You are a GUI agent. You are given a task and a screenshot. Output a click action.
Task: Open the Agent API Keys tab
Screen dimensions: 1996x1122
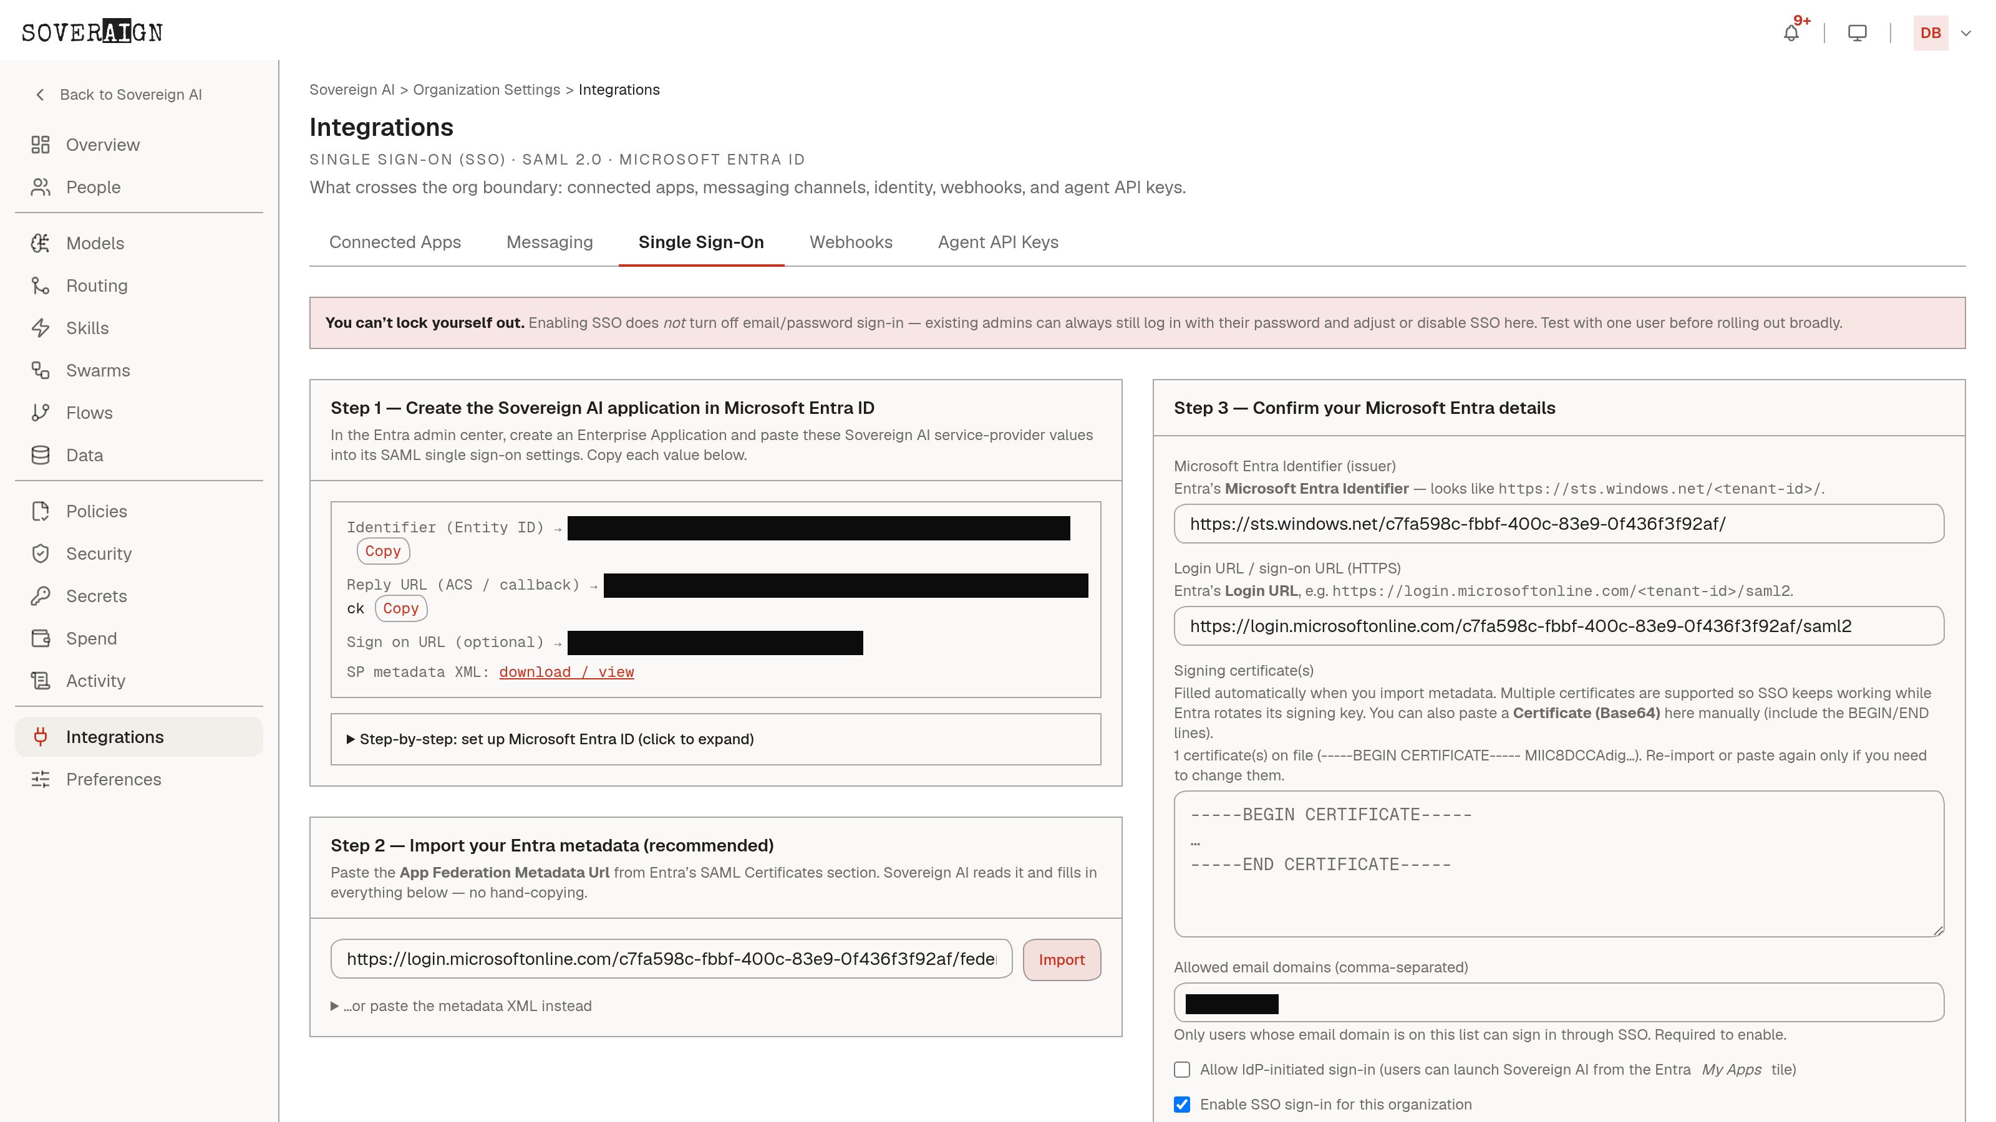998,242
